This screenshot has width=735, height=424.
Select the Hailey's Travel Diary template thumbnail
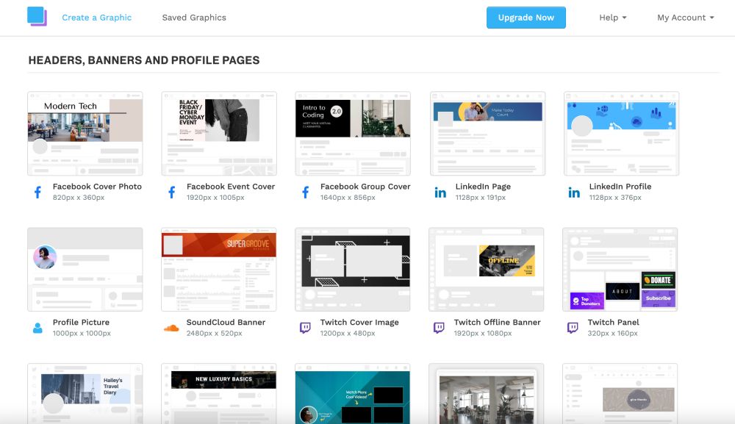pos(85,393)
